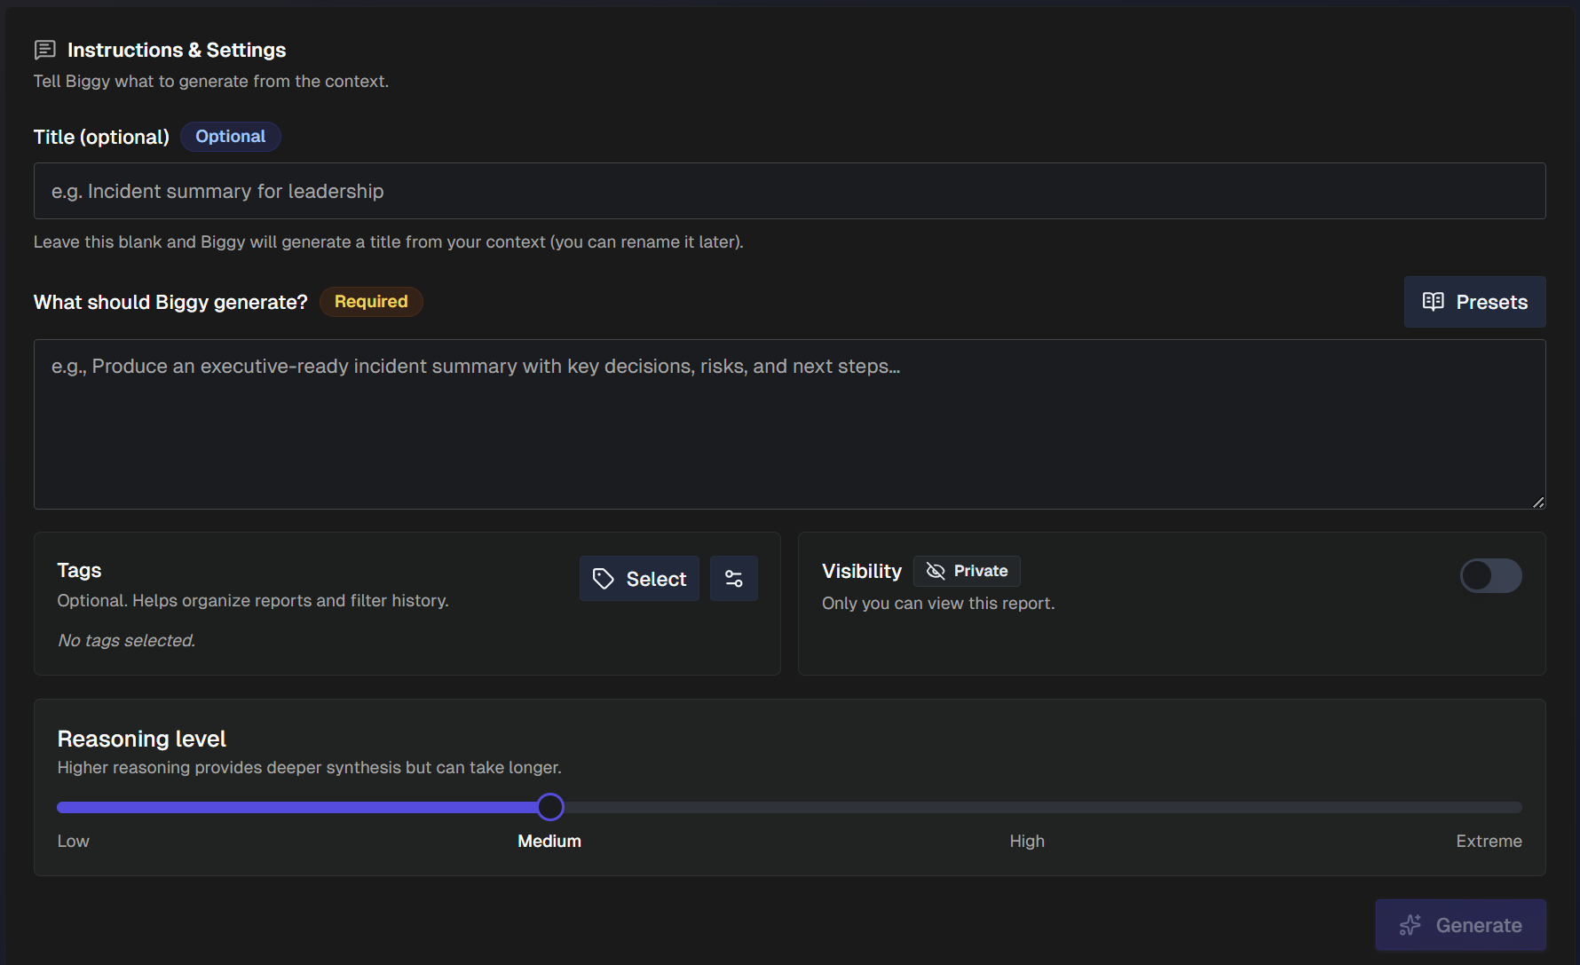Click the book icon on the Presets button
1580x965 pixels.
pyautogui.click(x=1433, y=302)
